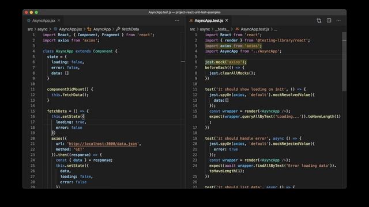Click 'class AsyncApp extends Component' line
This screenshot has height=207, width=369.
click(x=80, y=51)
